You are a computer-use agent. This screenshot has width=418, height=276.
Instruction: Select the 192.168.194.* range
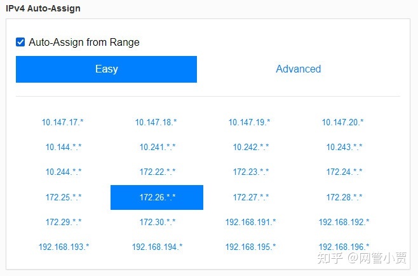[158, 247]
